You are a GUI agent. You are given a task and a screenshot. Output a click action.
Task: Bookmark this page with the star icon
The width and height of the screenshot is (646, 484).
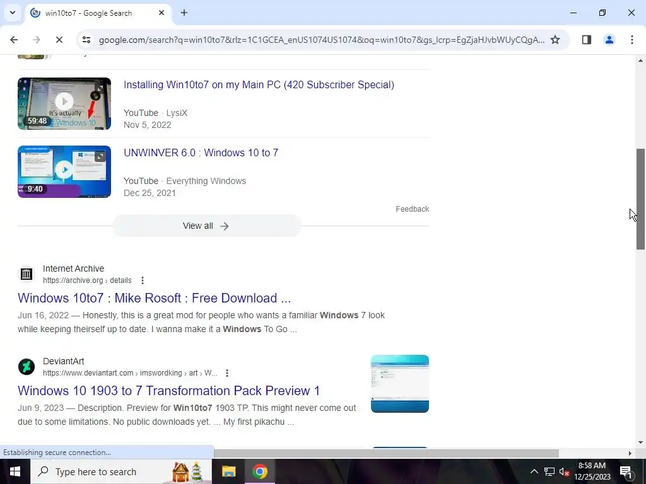[x=555, y=40]
